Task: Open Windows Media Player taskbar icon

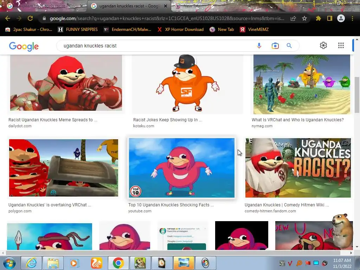Action: click(x=74, y=263)
